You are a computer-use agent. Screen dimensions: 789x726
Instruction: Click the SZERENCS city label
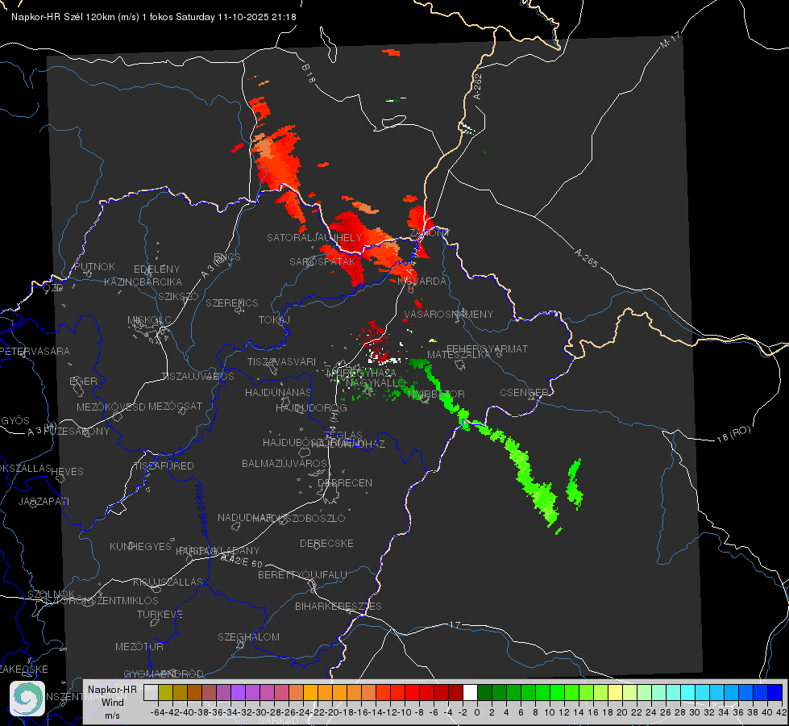pos(232,302)
